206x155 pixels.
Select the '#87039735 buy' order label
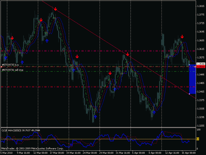(x=10, y=65)
